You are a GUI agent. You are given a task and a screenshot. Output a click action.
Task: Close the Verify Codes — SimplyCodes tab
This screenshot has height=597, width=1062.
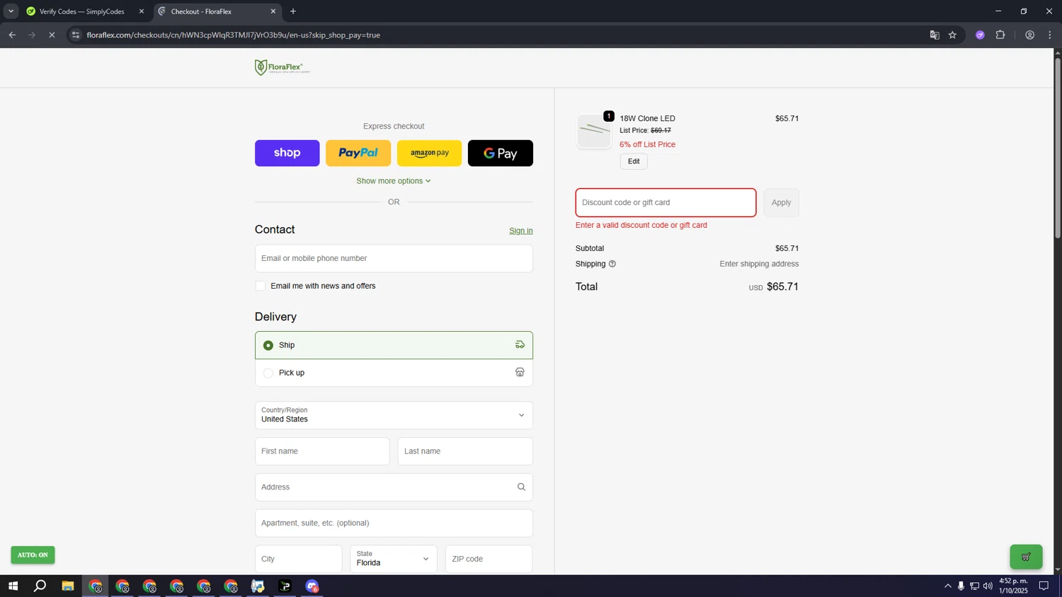click(142, 11)
